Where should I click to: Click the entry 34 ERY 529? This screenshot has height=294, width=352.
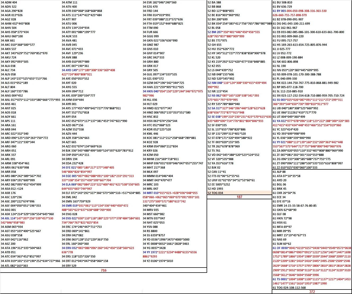click(x=69, y=265)
